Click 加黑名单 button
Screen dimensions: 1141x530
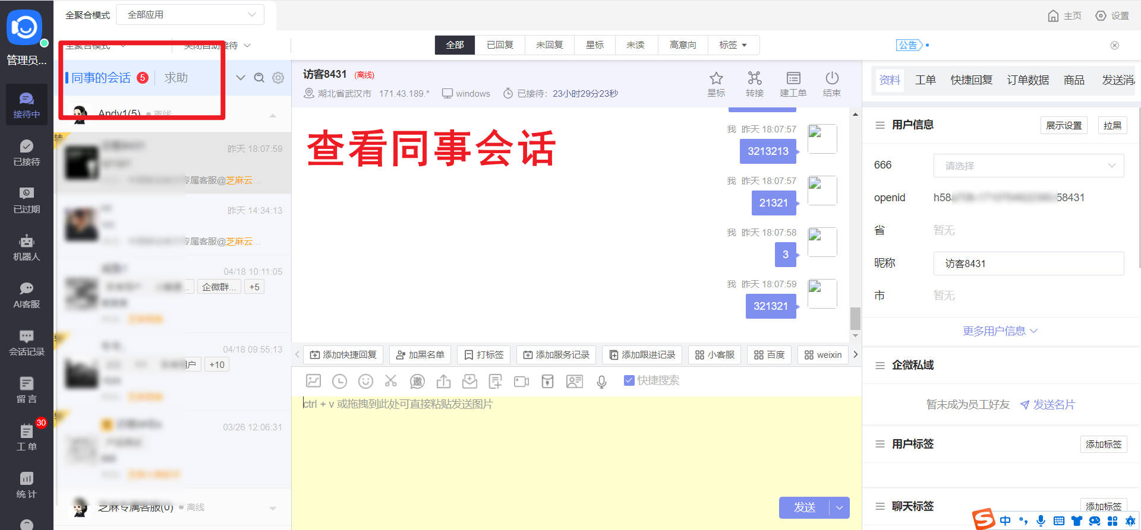pyautogui.click(x=420, y=355)
